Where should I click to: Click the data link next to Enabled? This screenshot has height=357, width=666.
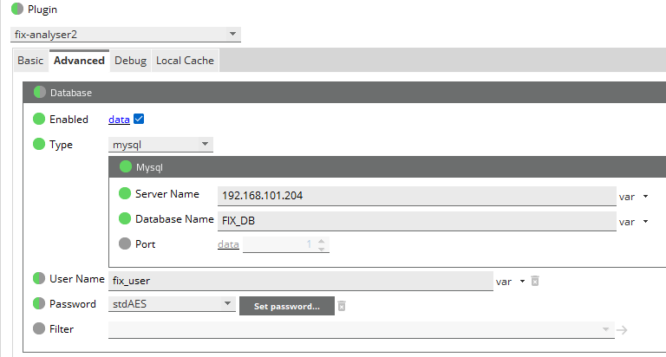pos(118,120)
